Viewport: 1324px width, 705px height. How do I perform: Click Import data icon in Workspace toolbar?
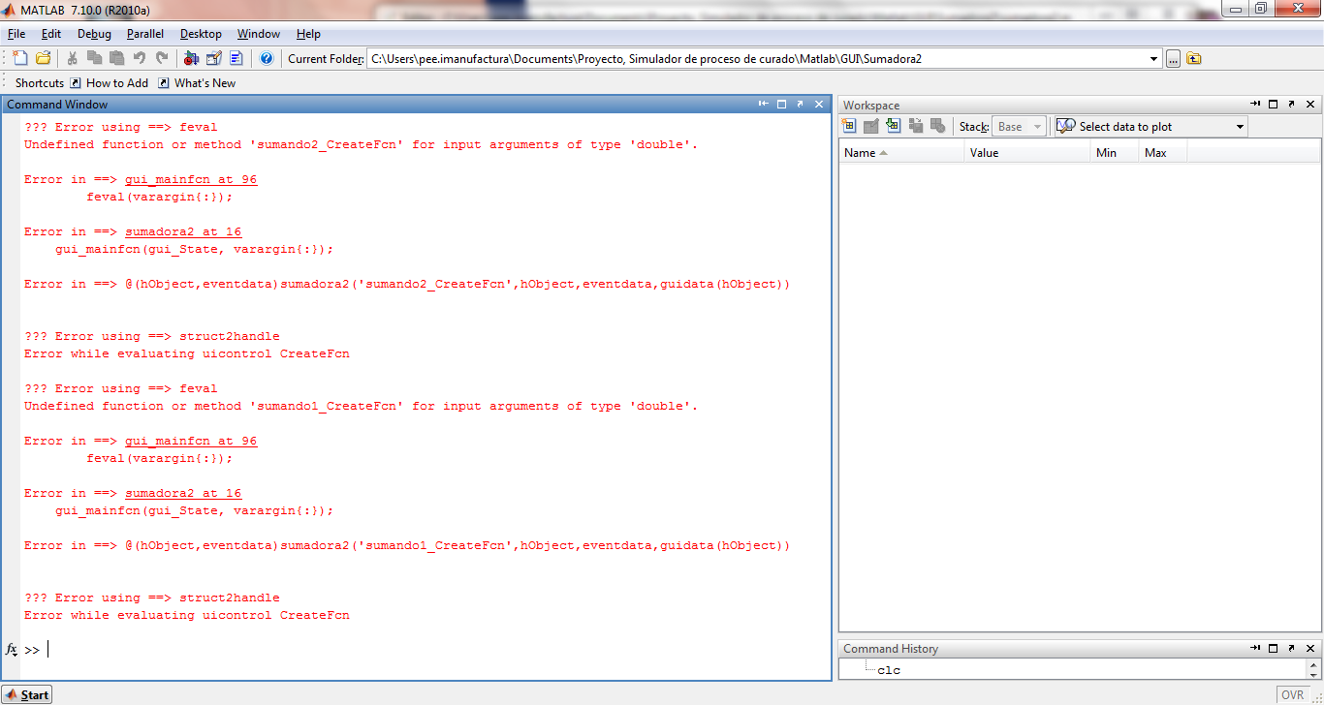click(x=893, y=126)
